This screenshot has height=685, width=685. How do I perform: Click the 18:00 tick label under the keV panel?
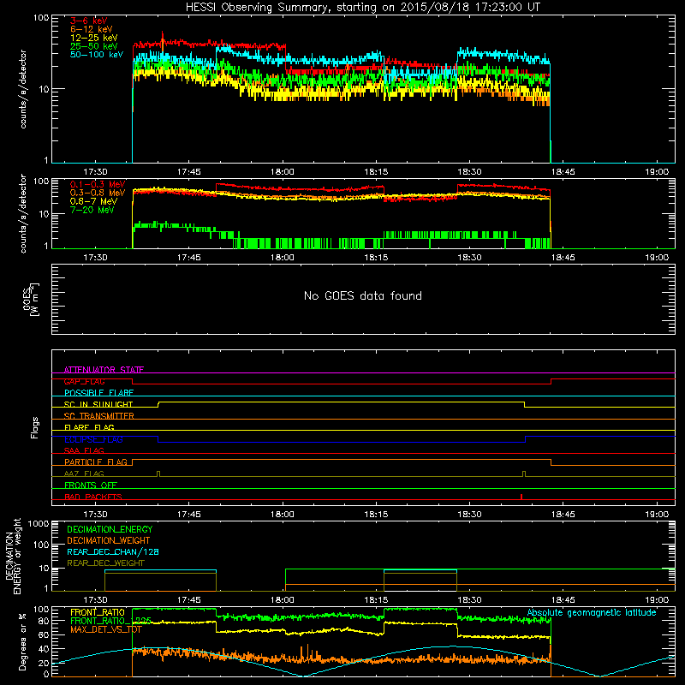point(283,172)
